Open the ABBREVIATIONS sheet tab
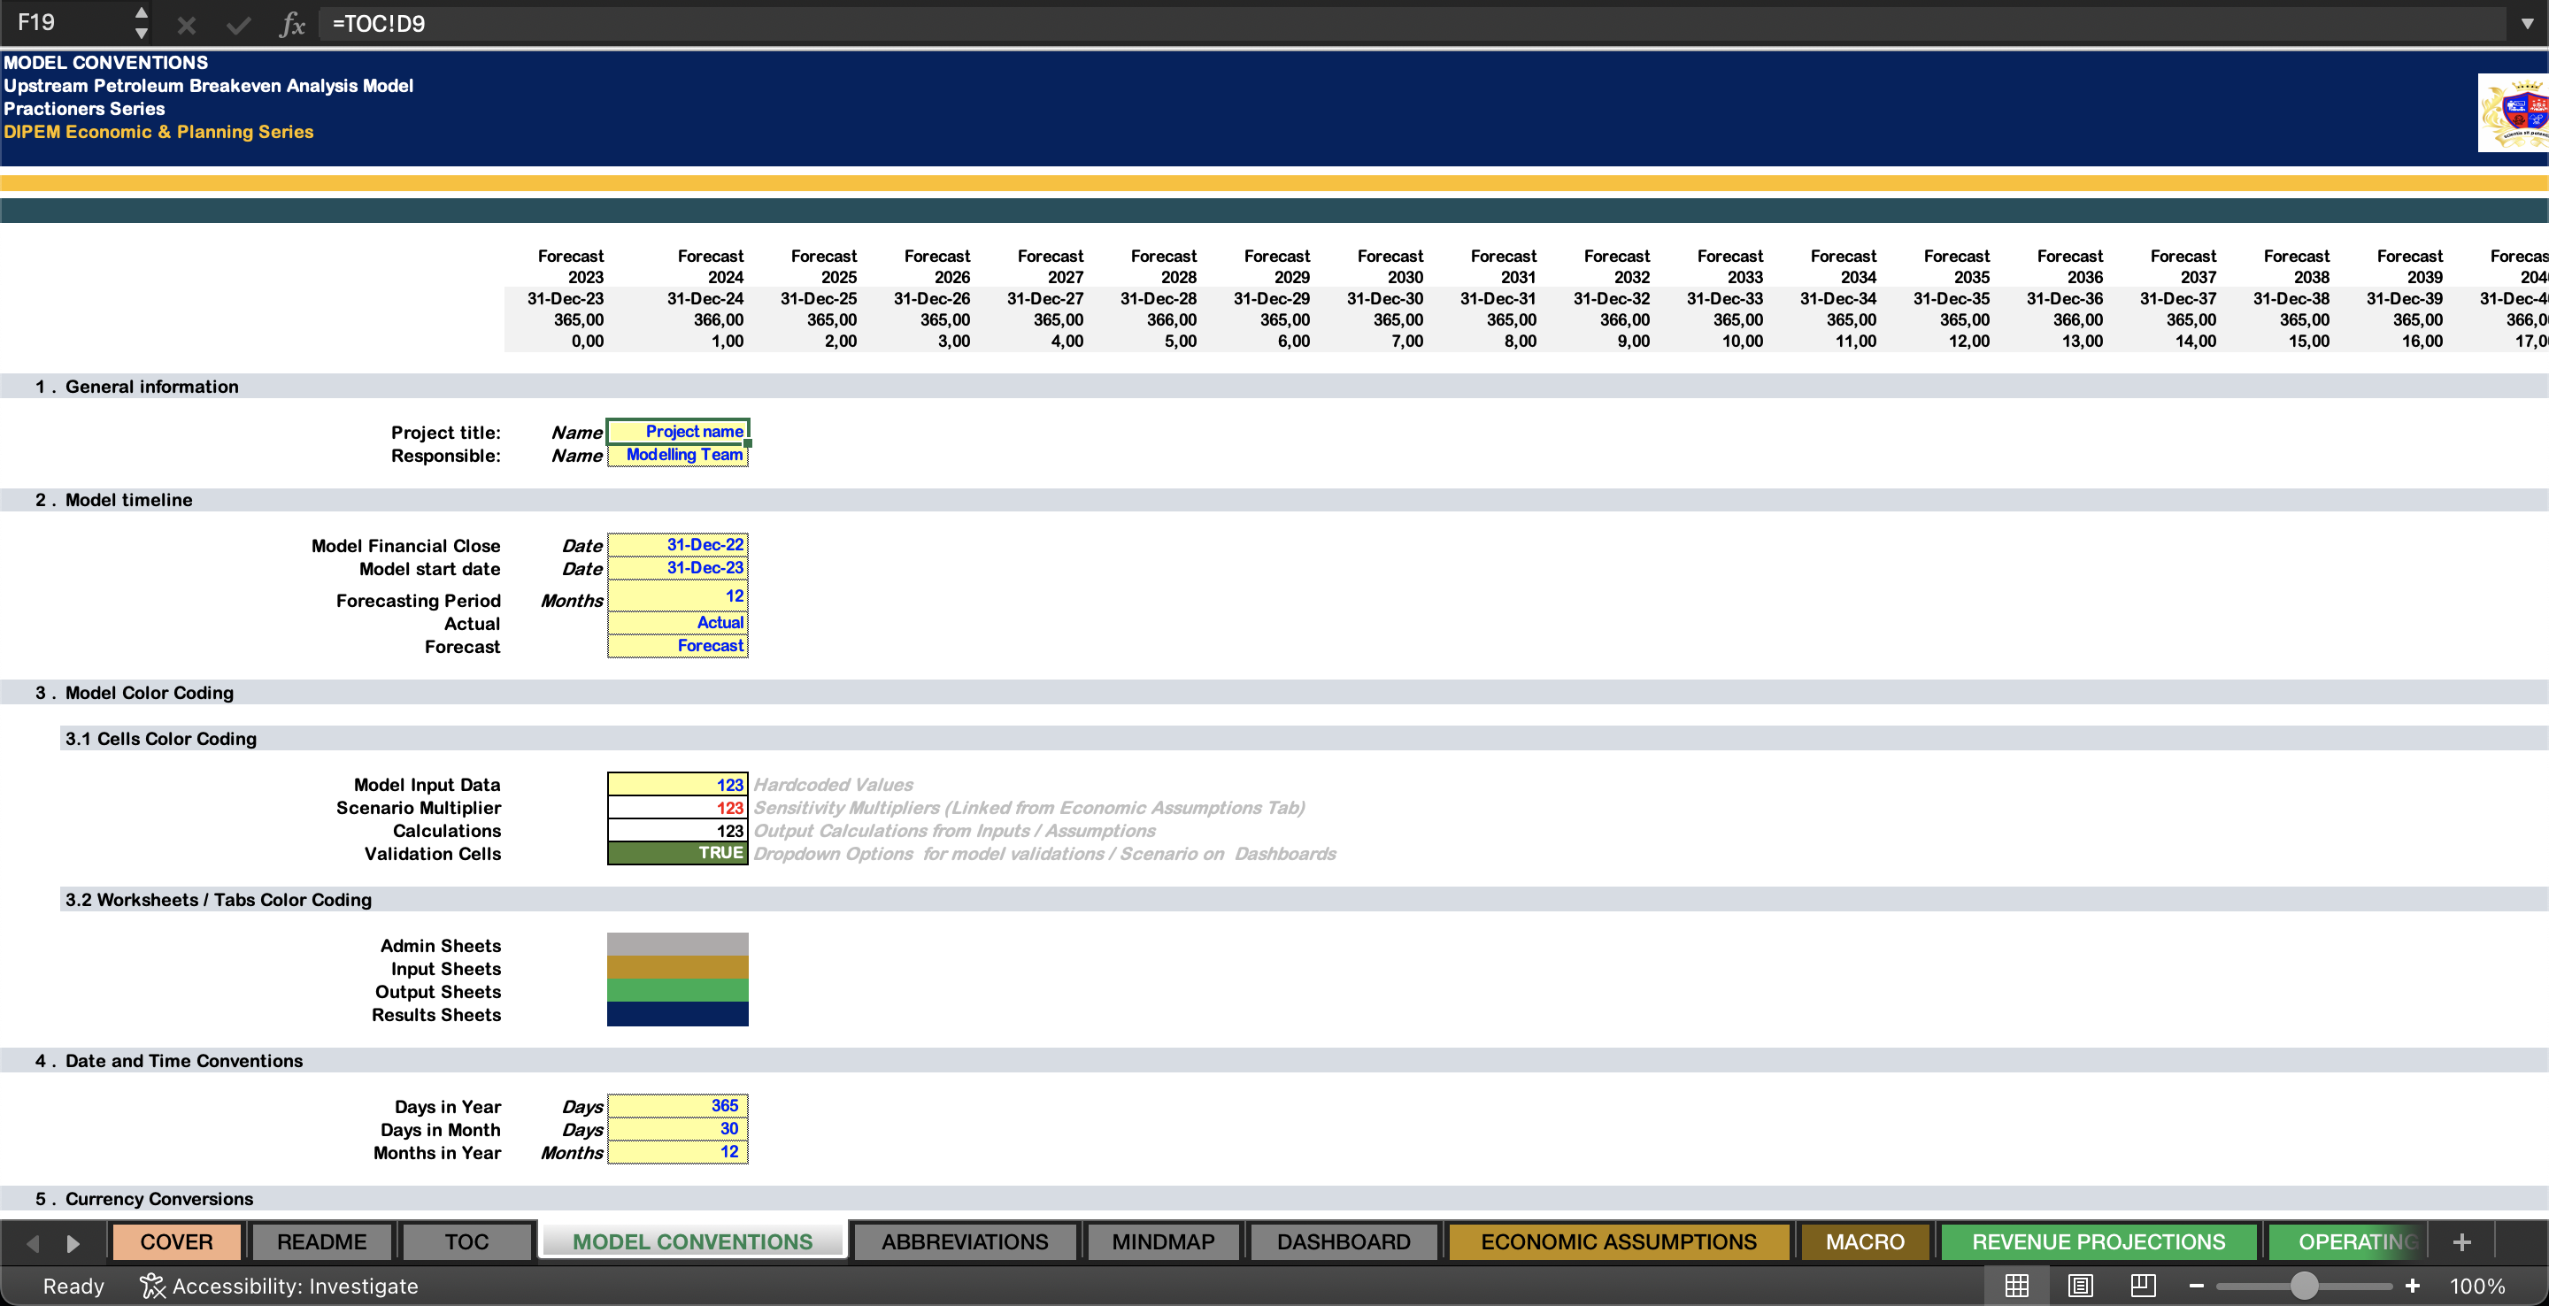The width and height of the screenshot is (2549, 1306). pyautogui.click(x=965, y=1241)
